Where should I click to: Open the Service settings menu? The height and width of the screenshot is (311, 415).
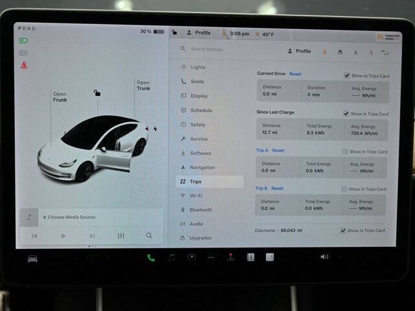(199, 139)
